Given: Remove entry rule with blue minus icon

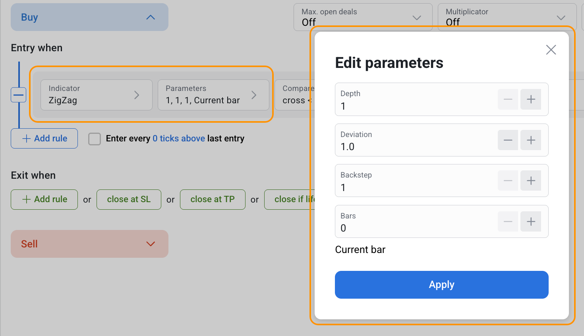Looking at the screenshot, I should 18,95.
